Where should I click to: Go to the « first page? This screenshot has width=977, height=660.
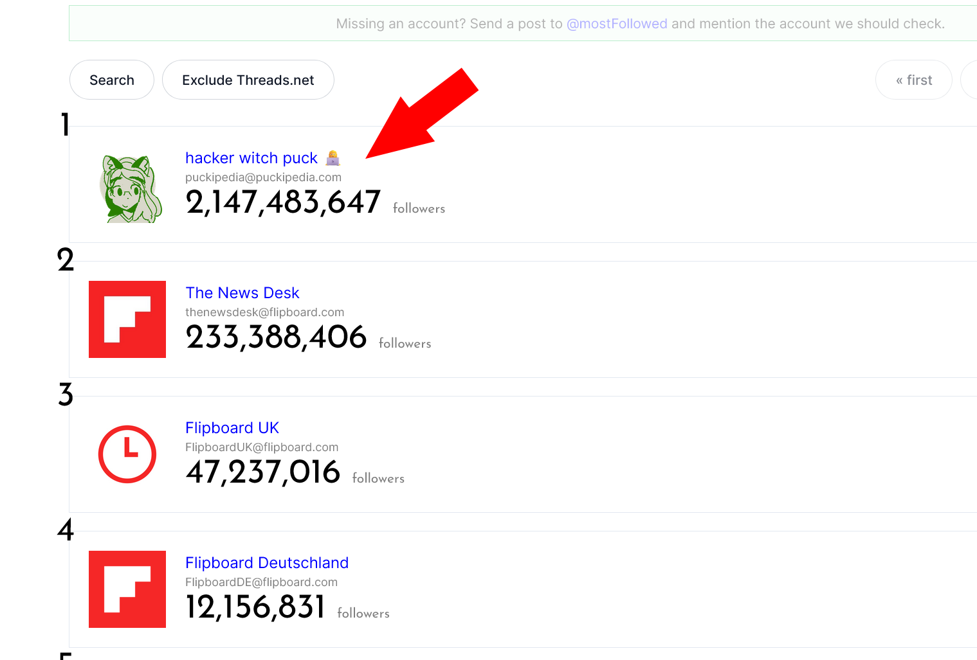(913, 80)
